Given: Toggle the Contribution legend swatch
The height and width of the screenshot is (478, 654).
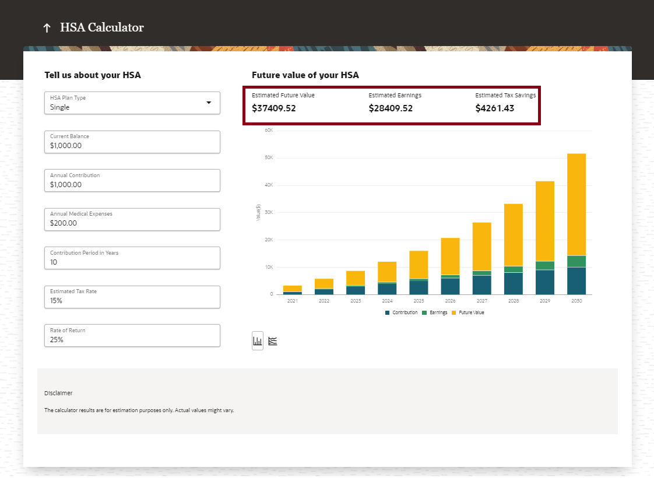Looking at the screenshot, I should point(388,313).
